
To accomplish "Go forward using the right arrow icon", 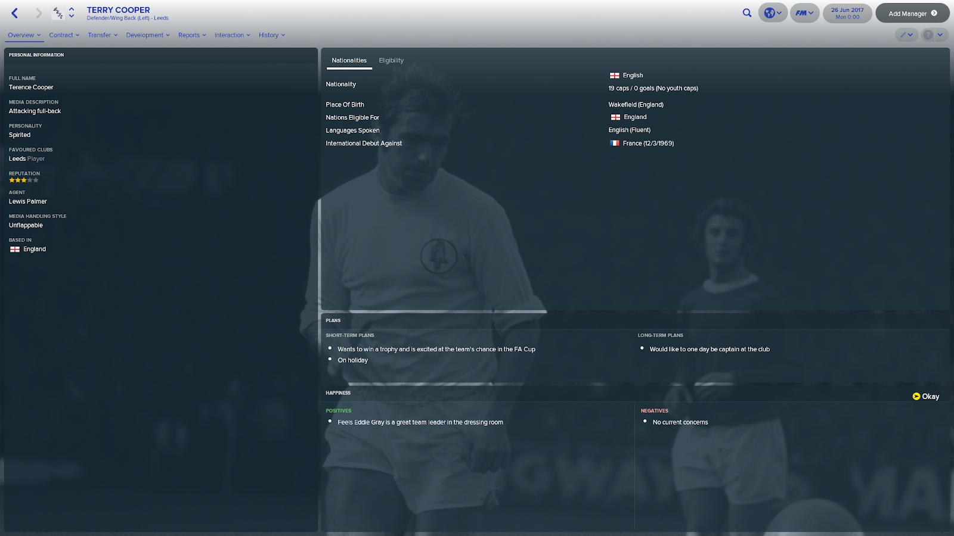I will [39, 13].
